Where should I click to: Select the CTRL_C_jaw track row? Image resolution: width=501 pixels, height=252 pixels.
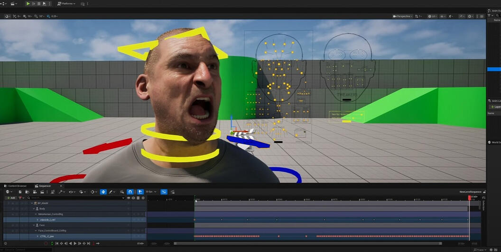74,236
